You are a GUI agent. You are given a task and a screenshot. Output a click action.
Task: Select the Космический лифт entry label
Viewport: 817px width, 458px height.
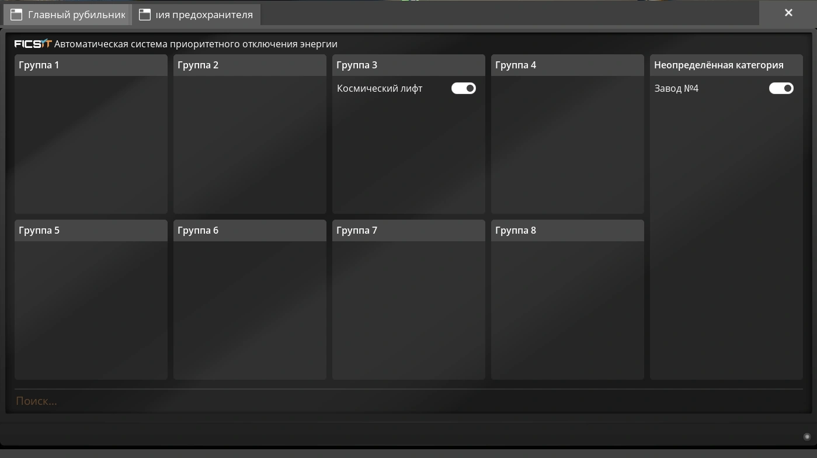click(x=380, y=89)
